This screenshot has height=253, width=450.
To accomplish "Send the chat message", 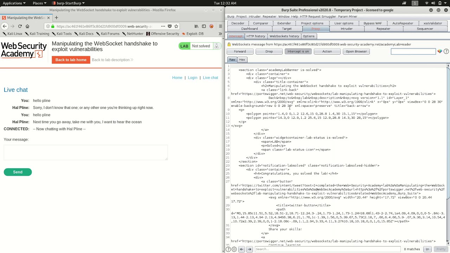I will (18, 172).
